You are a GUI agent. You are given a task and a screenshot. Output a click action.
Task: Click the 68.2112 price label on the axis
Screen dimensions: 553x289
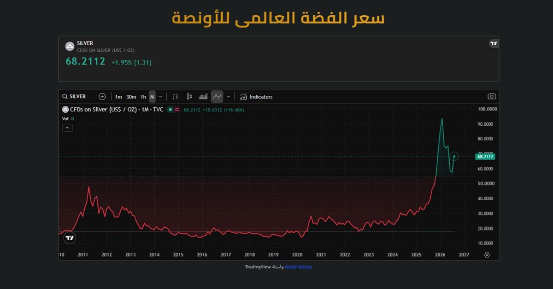(485, 156)
